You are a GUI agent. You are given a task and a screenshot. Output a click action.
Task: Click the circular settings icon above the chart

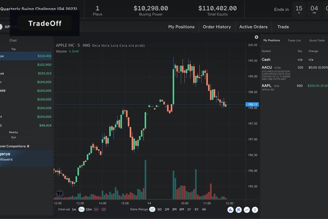pyautogui.click(x=256, y=37)
